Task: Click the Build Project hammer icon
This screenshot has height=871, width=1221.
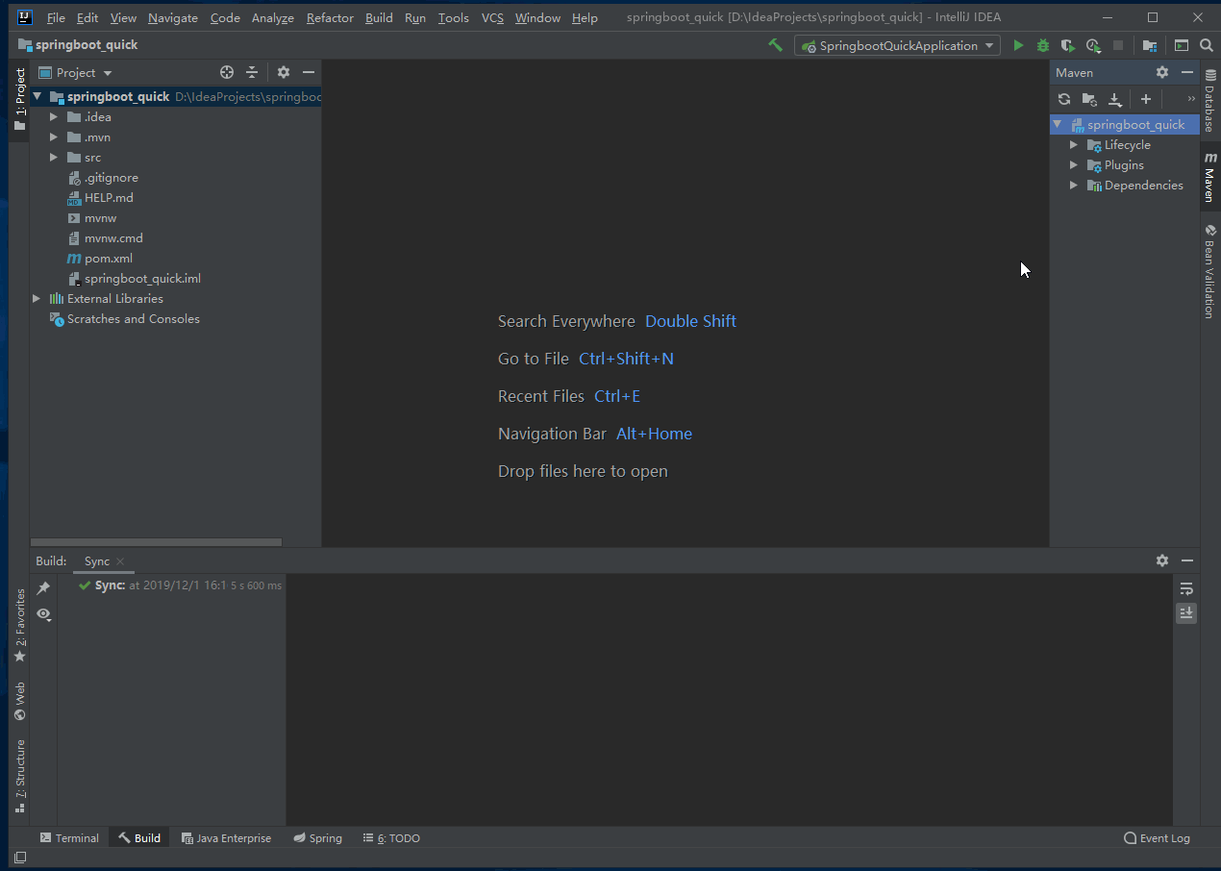Action: [775, 45]
